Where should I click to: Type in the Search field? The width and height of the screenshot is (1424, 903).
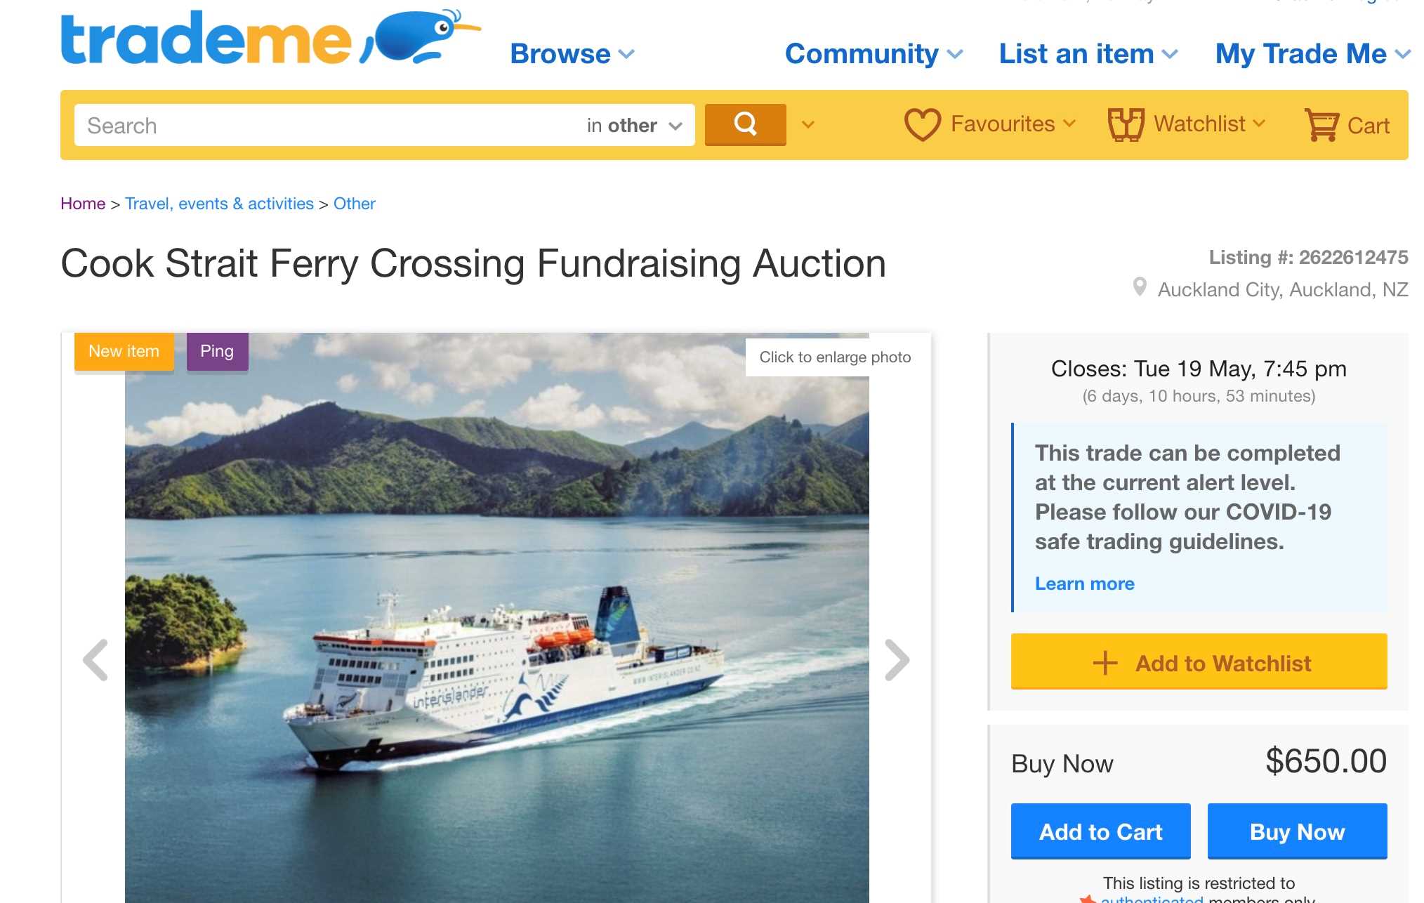[x=323, y=126]
